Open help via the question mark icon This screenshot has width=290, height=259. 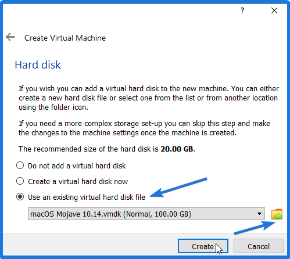tap(242, 10)
